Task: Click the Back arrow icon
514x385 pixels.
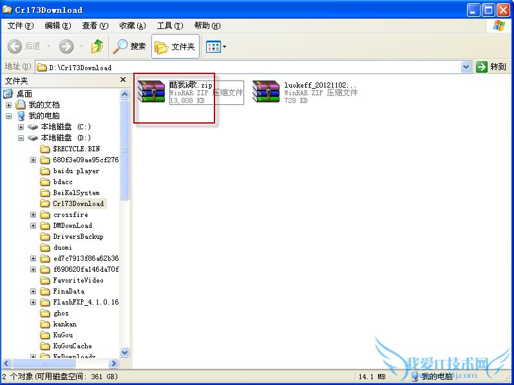Action: pyautogui.click(x=15, y=46)
